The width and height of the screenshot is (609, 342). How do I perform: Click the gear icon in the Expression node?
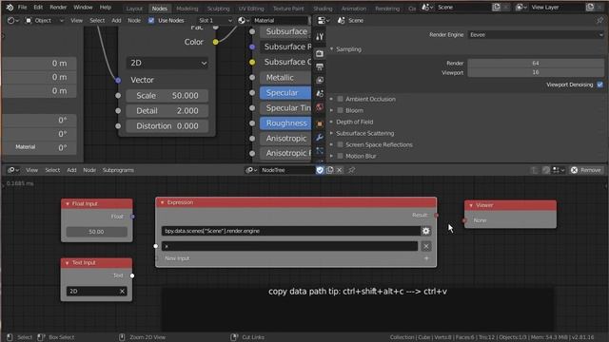click(426, 231)
